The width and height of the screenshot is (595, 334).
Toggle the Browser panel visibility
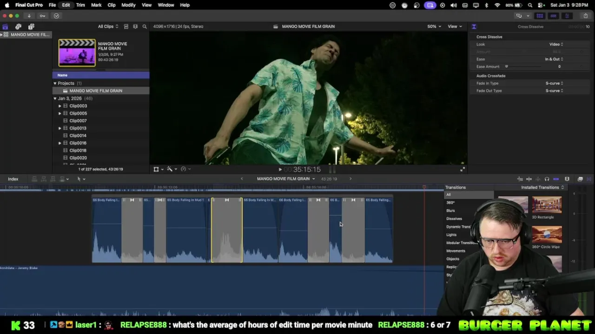[540, 16]
